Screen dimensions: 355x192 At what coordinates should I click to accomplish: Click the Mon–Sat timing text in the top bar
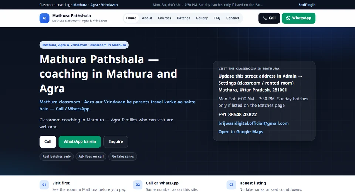click(208, 5)
